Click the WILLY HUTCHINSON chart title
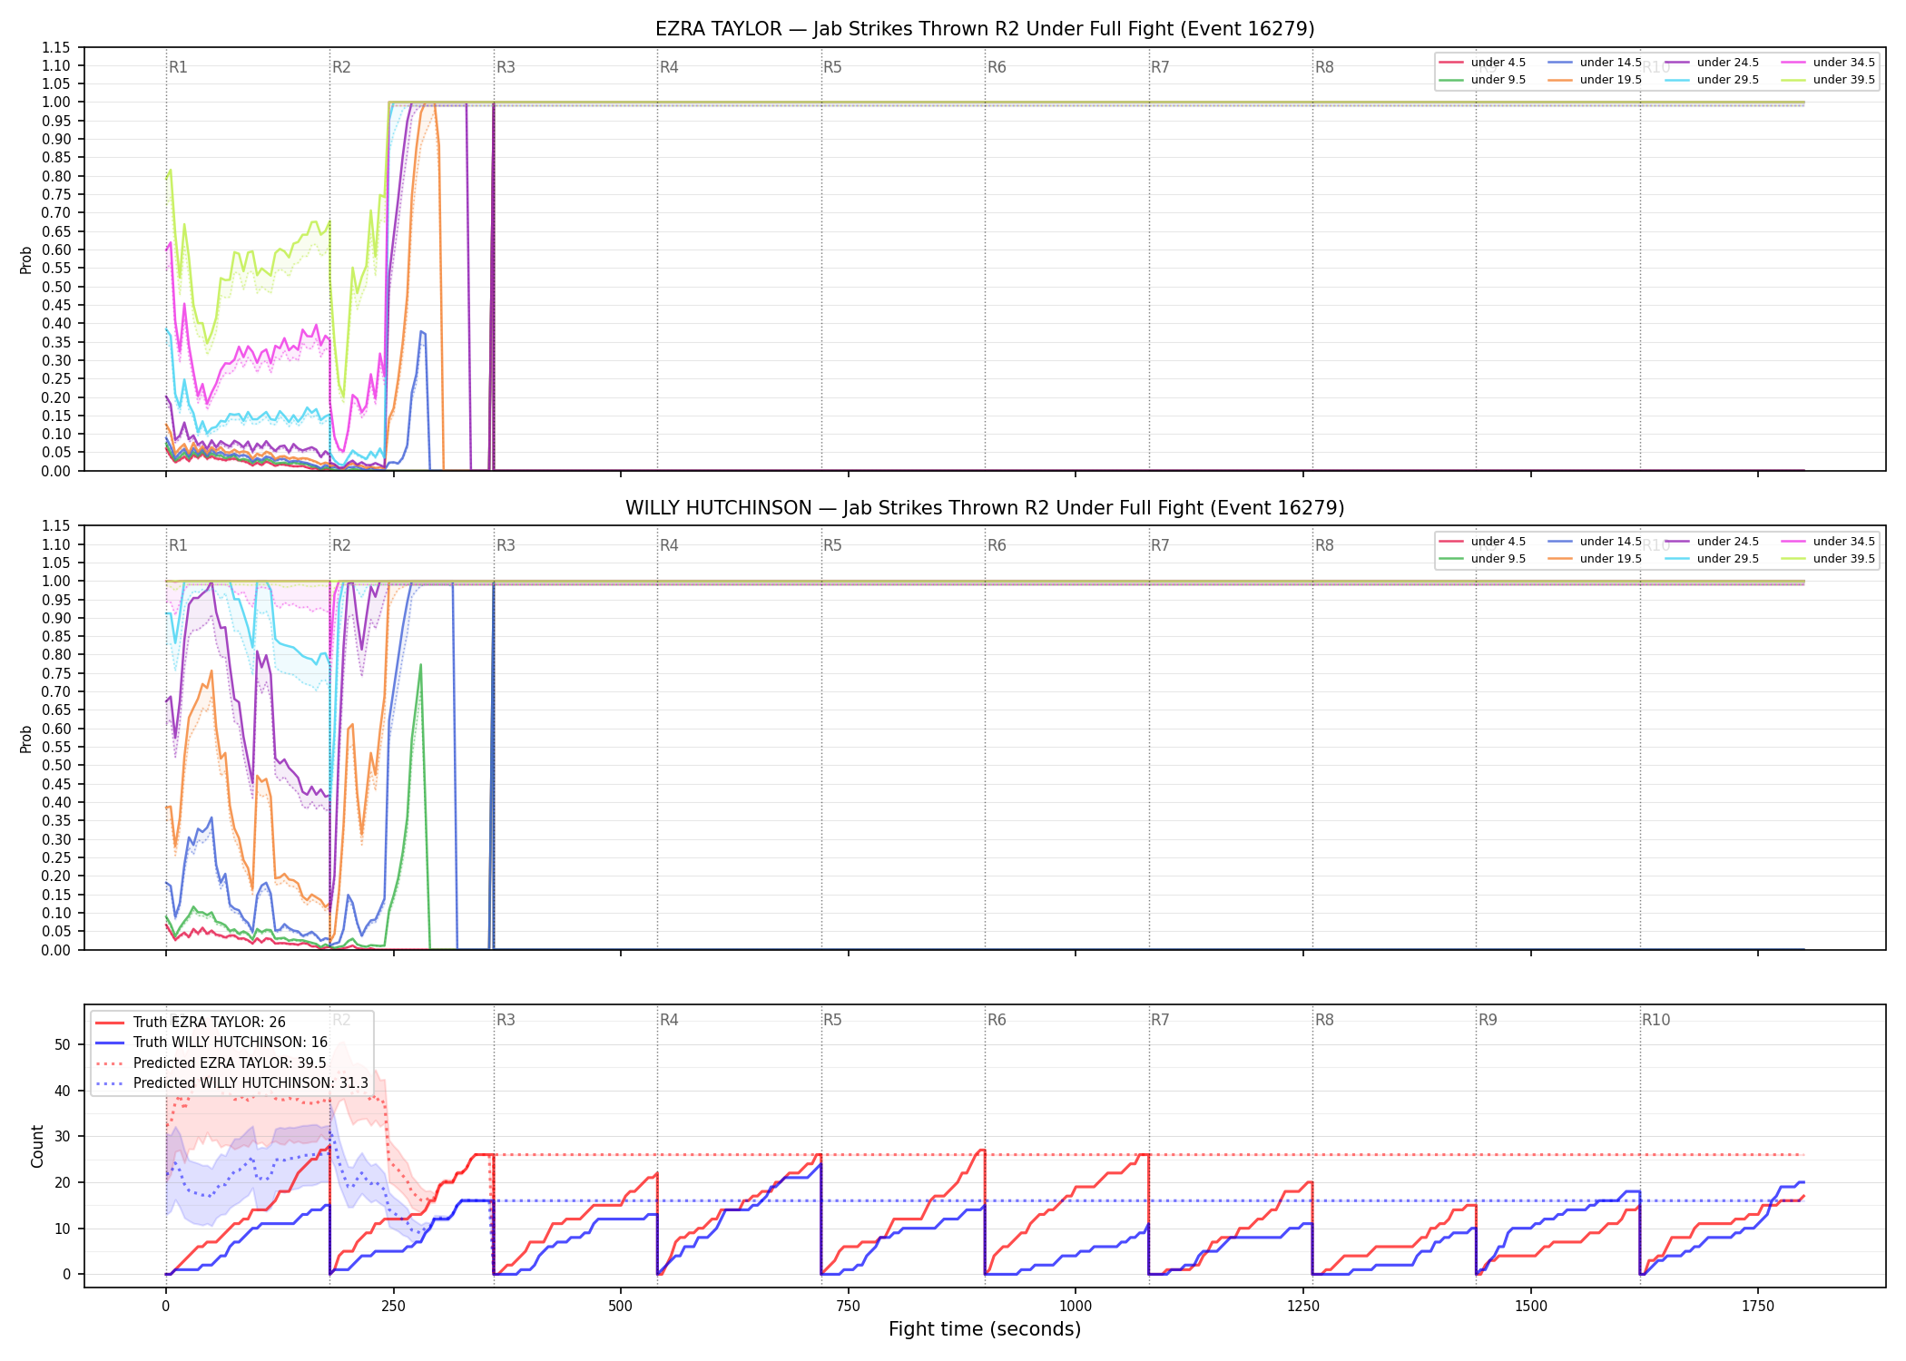Viewport: 1906px width, 1361px height. click(985, 508)
